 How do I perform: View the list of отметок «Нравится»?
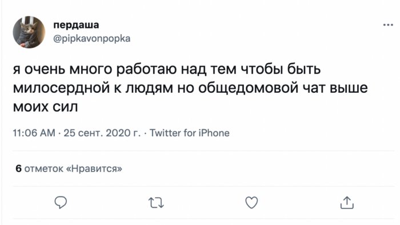pos(69,169)
